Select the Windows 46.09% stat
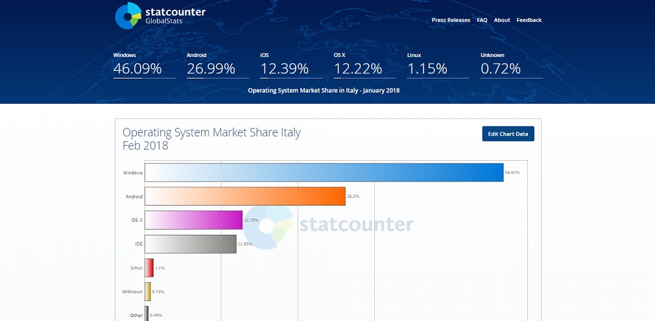Screen dimensions: 655x321 144,65
